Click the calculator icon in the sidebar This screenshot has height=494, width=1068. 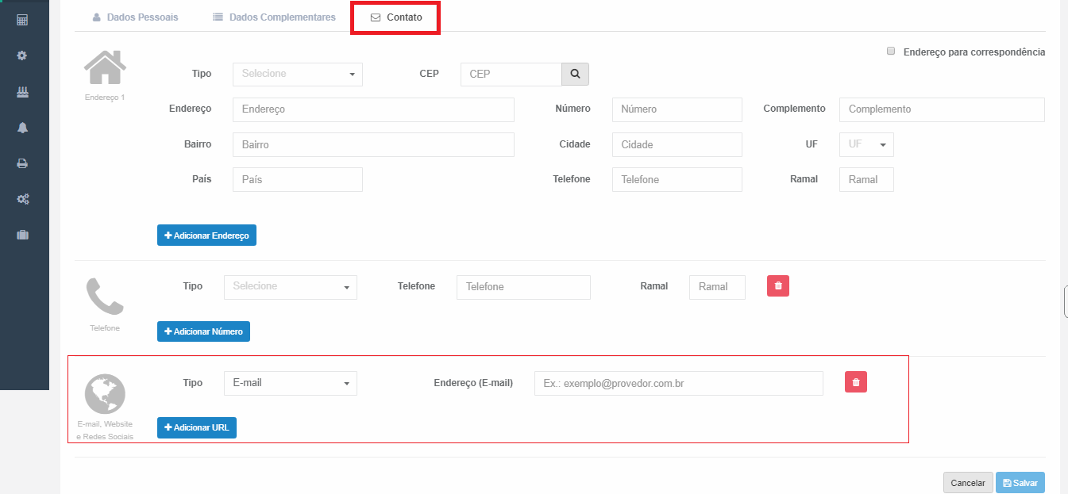click(22, 19)
